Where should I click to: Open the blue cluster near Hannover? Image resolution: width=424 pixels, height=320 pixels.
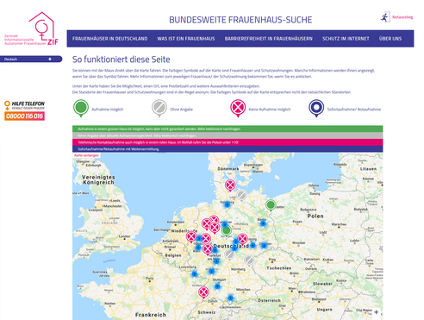click(x=225, y=224)
